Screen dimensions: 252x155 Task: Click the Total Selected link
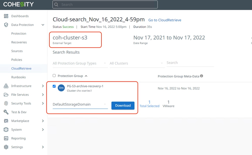149,106
